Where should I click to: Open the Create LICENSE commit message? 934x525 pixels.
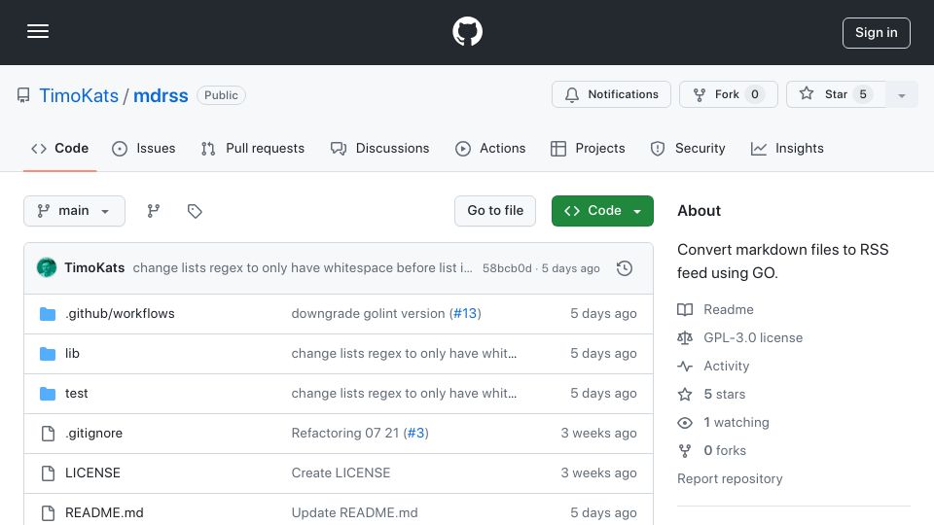(x=341, y=473)
